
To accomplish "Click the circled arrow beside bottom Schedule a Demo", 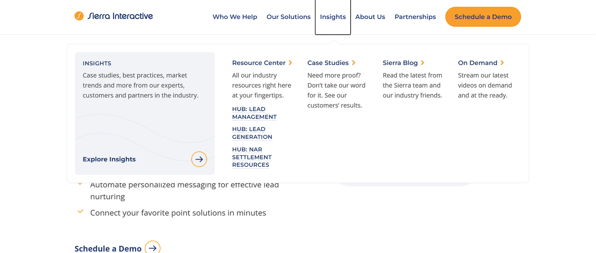I will [153, 248].
